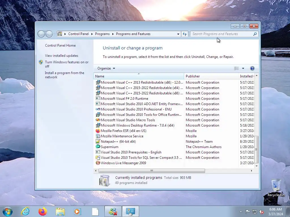
Task: Click the vertical scrollbar down arrow
Action: tap(257, 166)
